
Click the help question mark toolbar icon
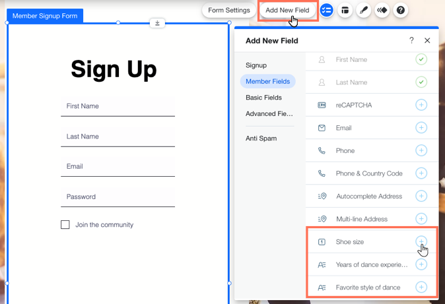(x=401, y=10)
